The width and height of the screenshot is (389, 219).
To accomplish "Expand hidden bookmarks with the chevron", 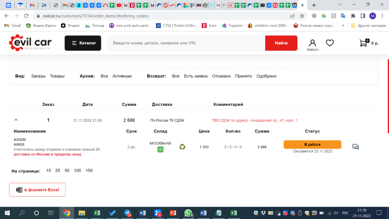I will (x=343, y=26).
